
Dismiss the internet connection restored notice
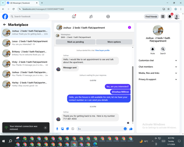click(45, 128)
